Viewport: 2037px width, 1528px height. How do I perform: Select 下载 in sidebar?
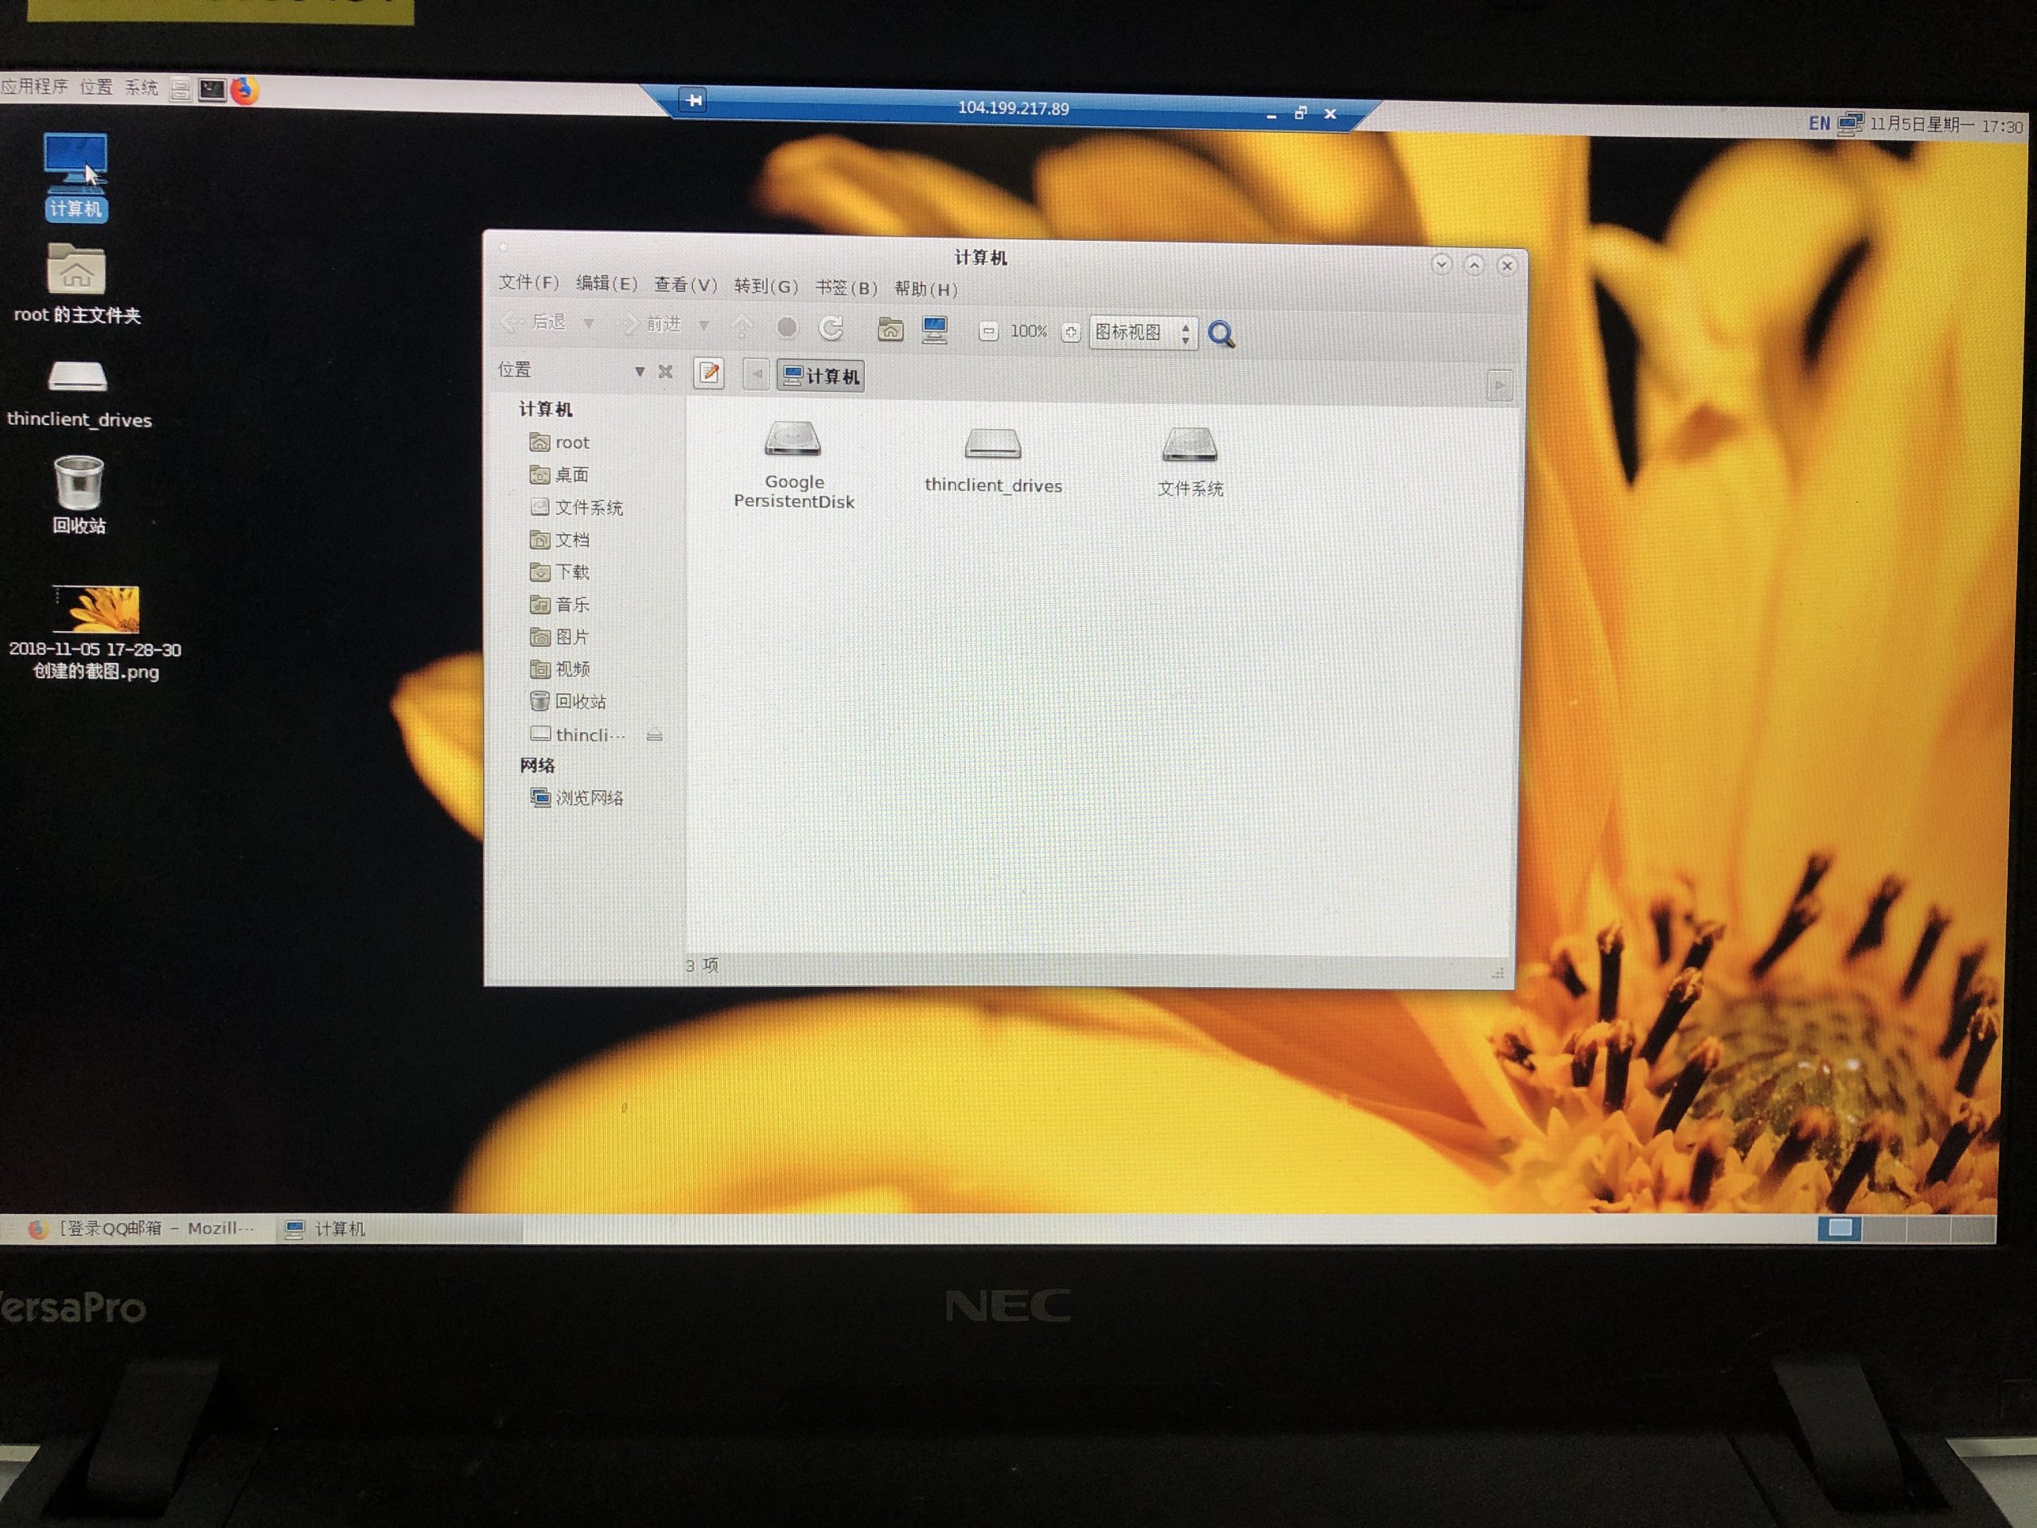560,572
